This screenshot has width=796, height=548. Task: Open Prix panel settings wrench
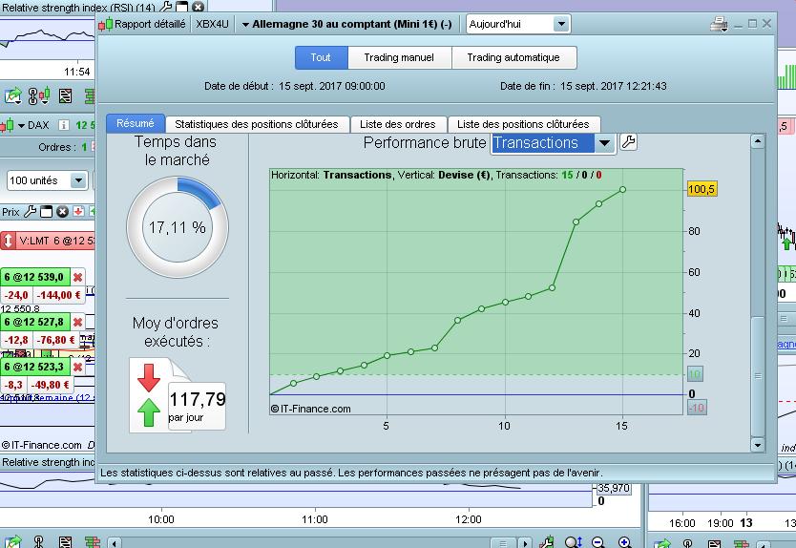[x=30, y=211]
